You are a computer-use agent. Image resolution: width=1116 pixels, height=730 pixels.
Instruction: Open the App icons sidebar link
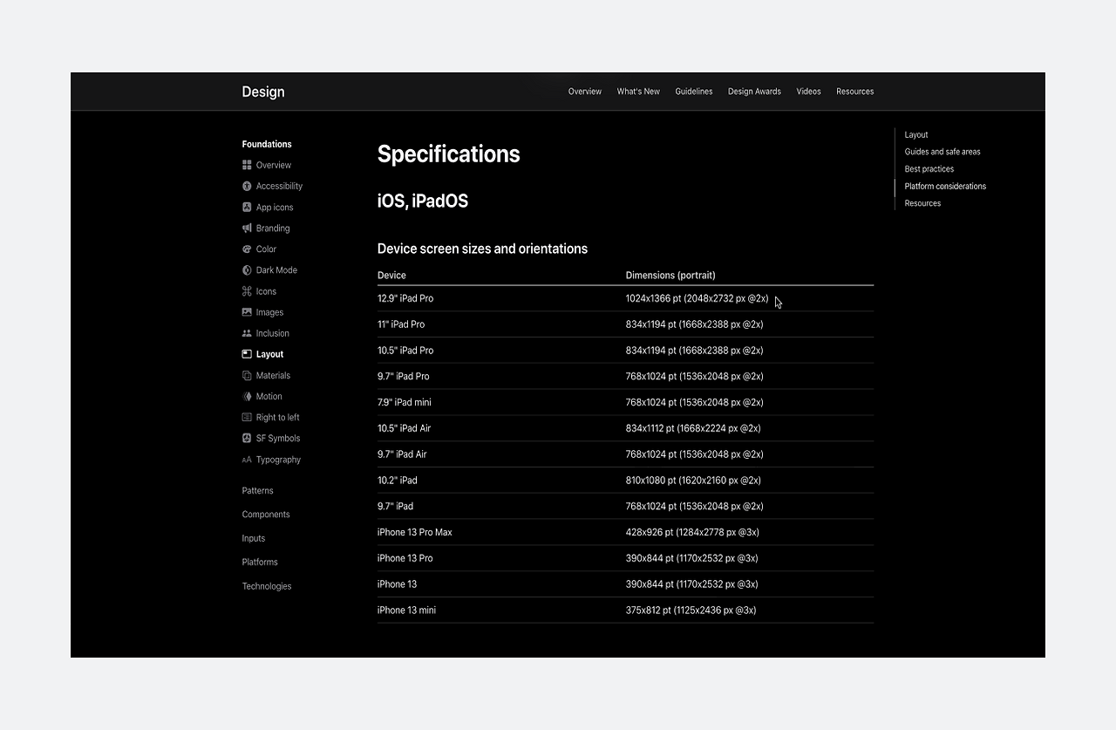275,208
